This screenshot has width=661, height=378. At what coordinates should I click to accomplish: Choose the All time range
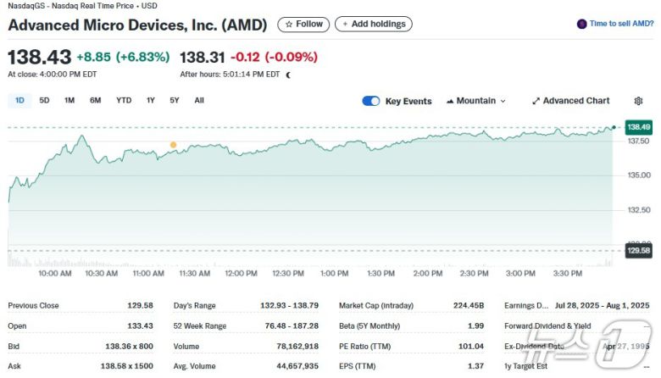pyautogui.click(x=199, y=101)
